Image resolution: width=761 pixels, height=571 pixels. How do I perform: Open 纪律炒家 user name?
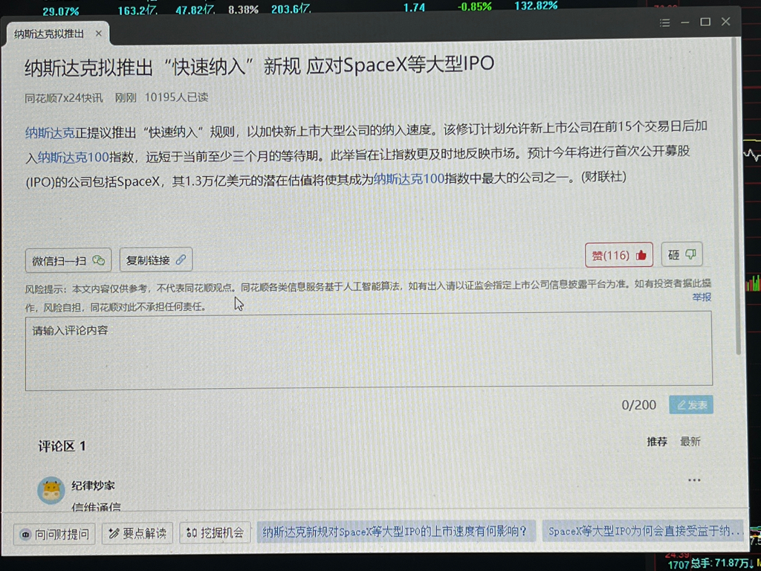[93, 485]
